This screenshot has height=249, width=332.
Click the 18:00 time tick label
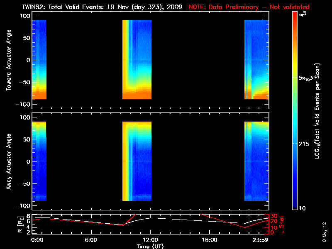click(209, 240)
